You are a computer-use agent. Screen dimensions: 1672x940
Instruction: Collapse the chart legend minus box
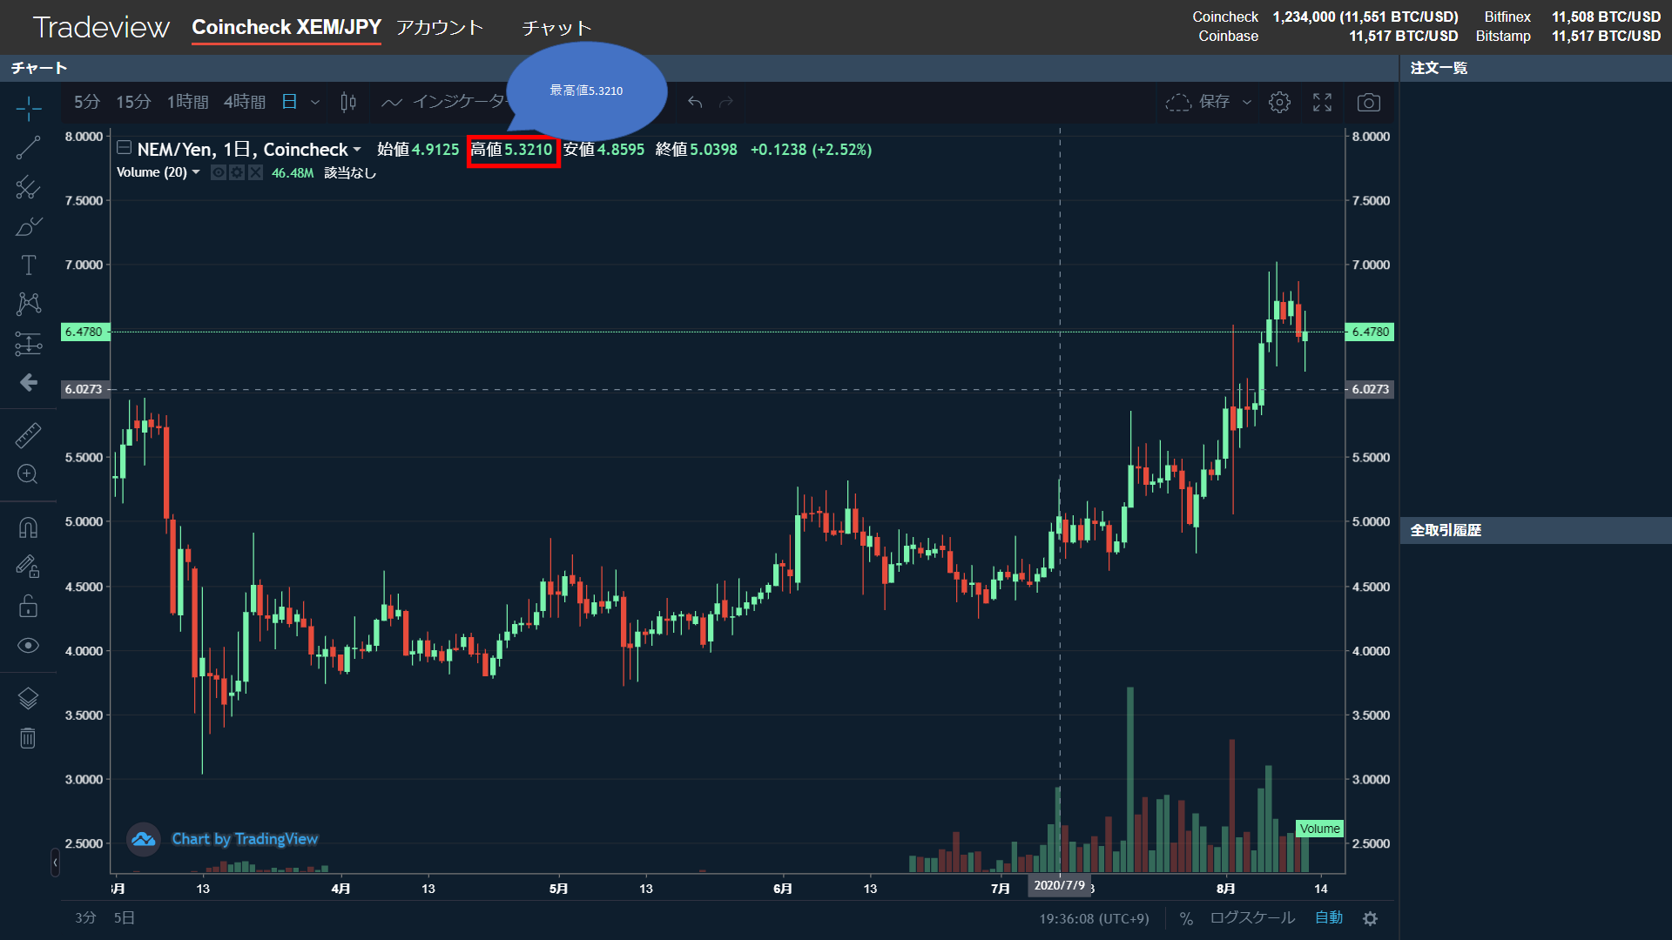[125, 148]
